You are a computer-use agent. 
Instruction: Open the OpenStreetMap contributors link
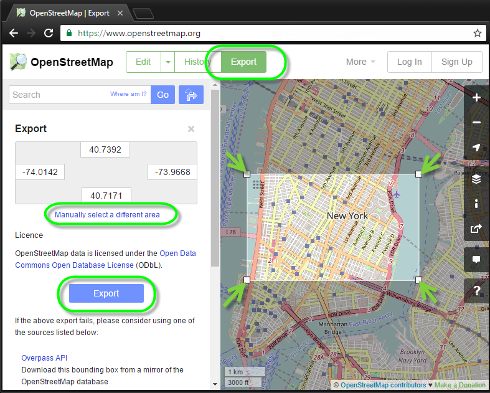pos(383,385)
